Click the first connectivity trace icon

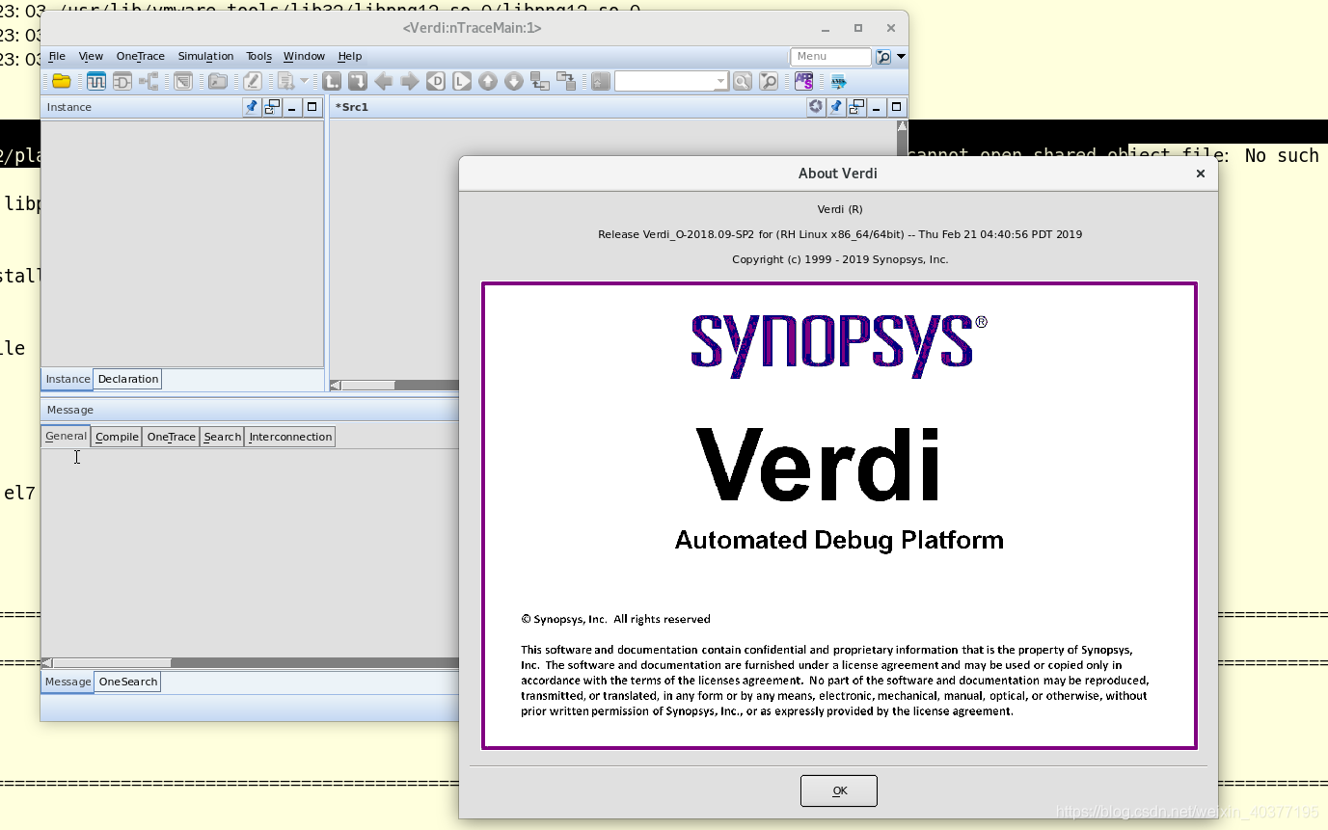coord(540,81)
